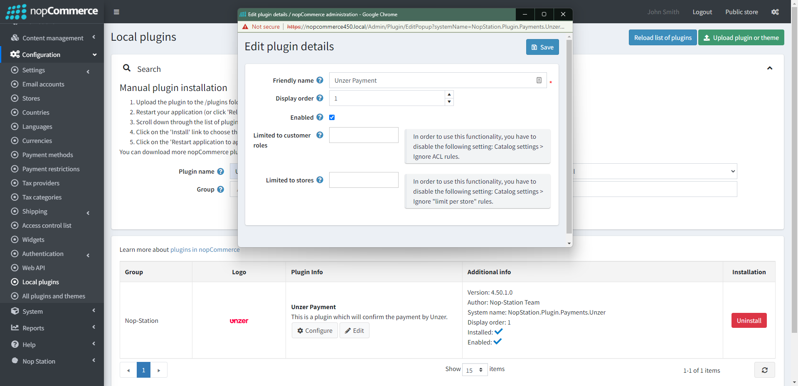This screenshot has width=798, height=386.
Task: Click Upload plugin or theme
Action: pyautogui.click(x=741, y=37)
